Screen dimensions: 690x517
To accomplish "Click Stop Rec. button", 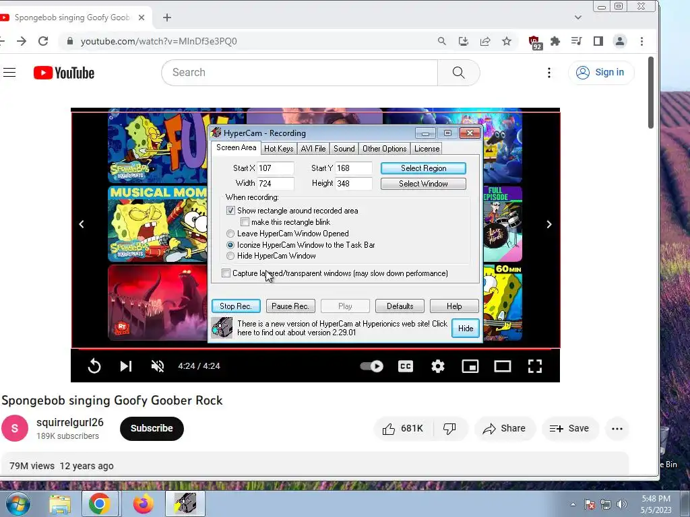I will (236, 306).
